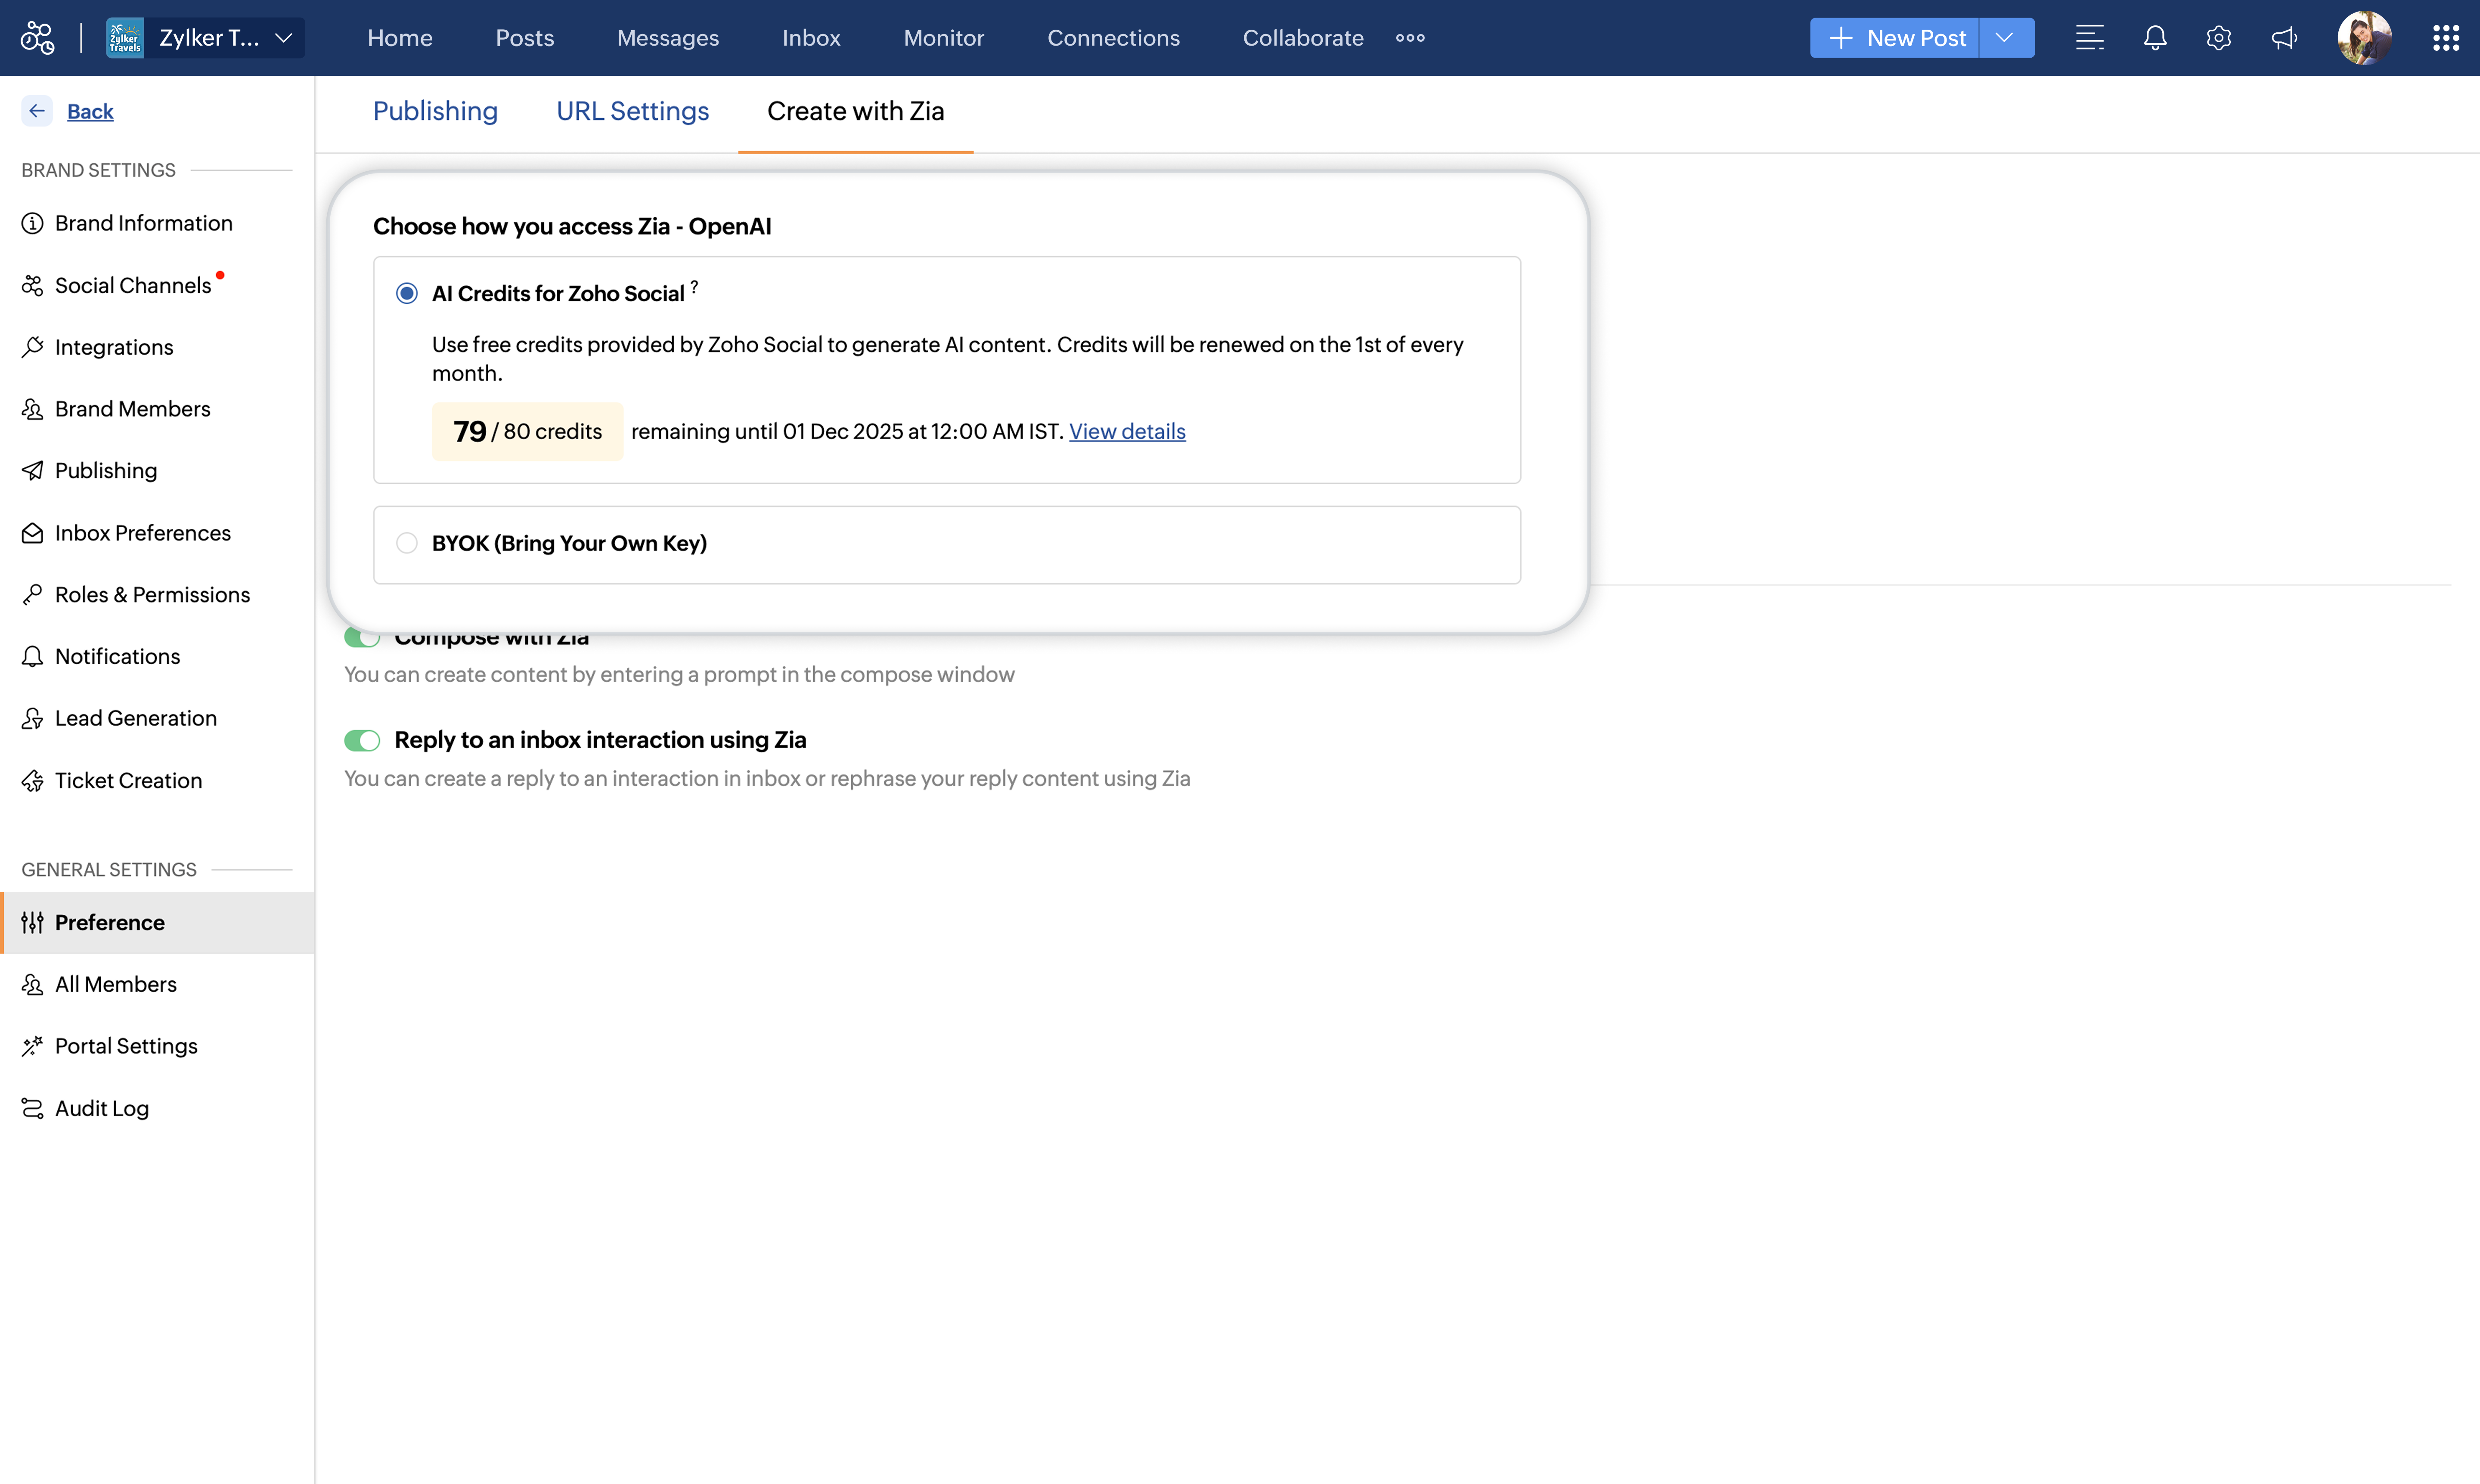
Task: Open the apps grid launcher icon
Action: tap(2445, 38)
